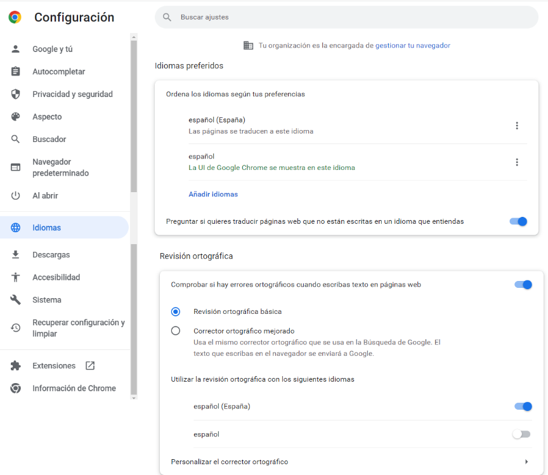This screenshot has width=548, height=475.
Task: Open the menu for español (España)
Action: point(517,125)
